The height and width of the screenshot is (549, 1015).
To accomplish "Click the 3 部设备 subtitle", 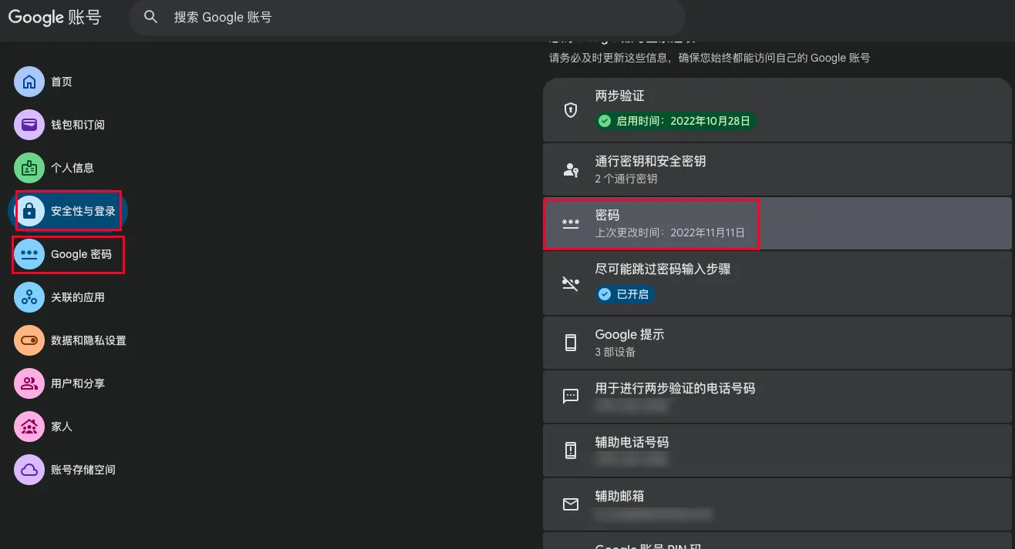I will tap(615, 352).
